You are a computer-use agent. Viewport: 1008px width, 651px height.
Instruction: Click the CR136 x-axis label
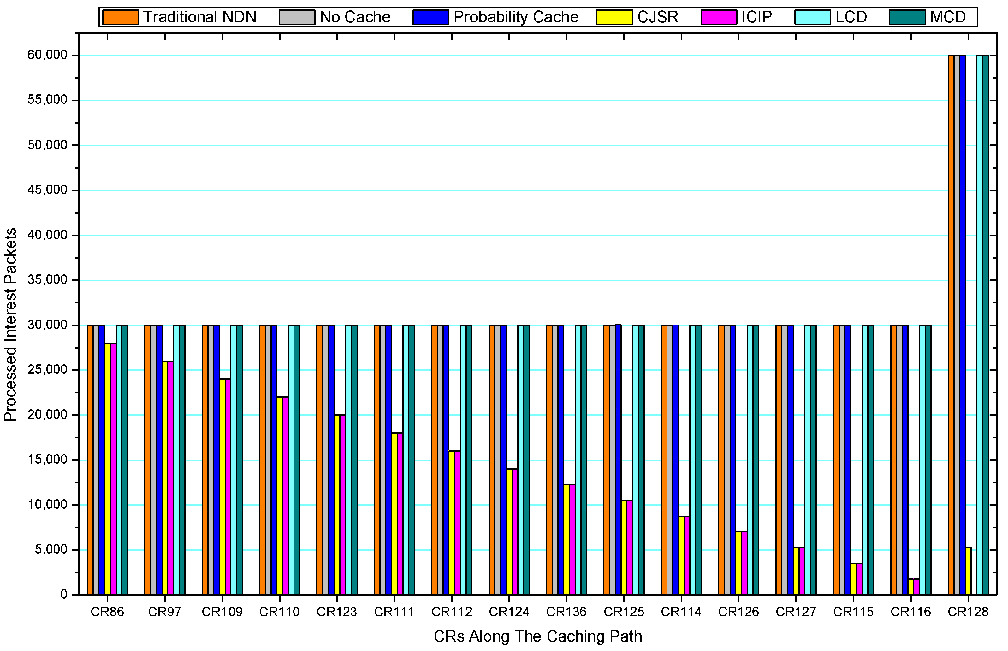coord(566,612)
